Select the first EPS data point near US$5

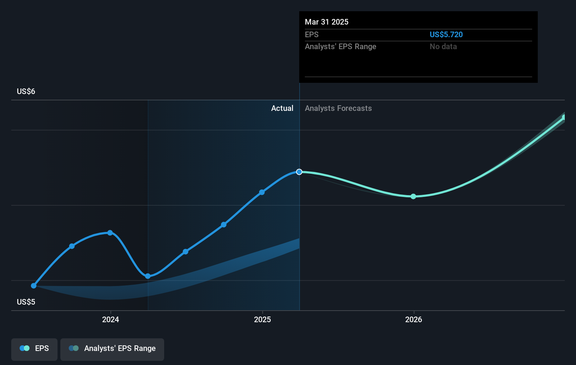(34, 286)
